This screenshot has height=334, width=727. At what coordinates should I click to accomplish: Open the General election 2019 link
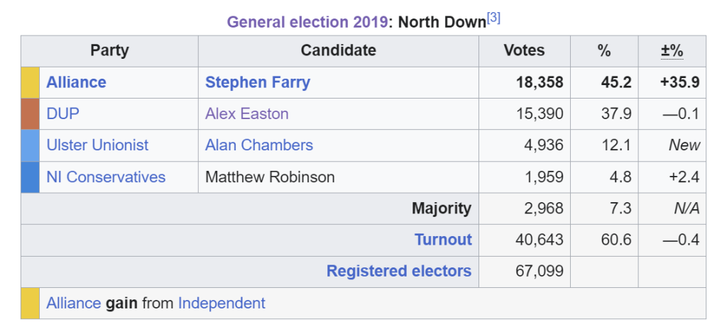307,22
